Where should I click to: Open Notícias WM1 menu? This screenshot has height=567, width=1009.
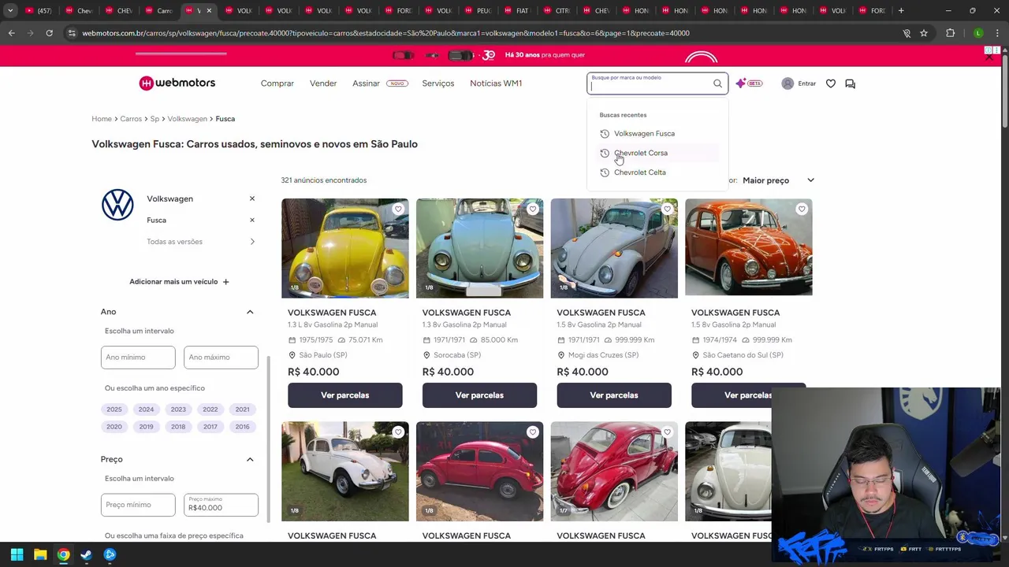496,83
